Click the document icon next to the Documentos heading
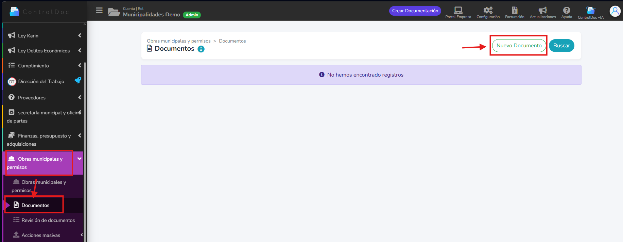 click(x=149, y=48)
